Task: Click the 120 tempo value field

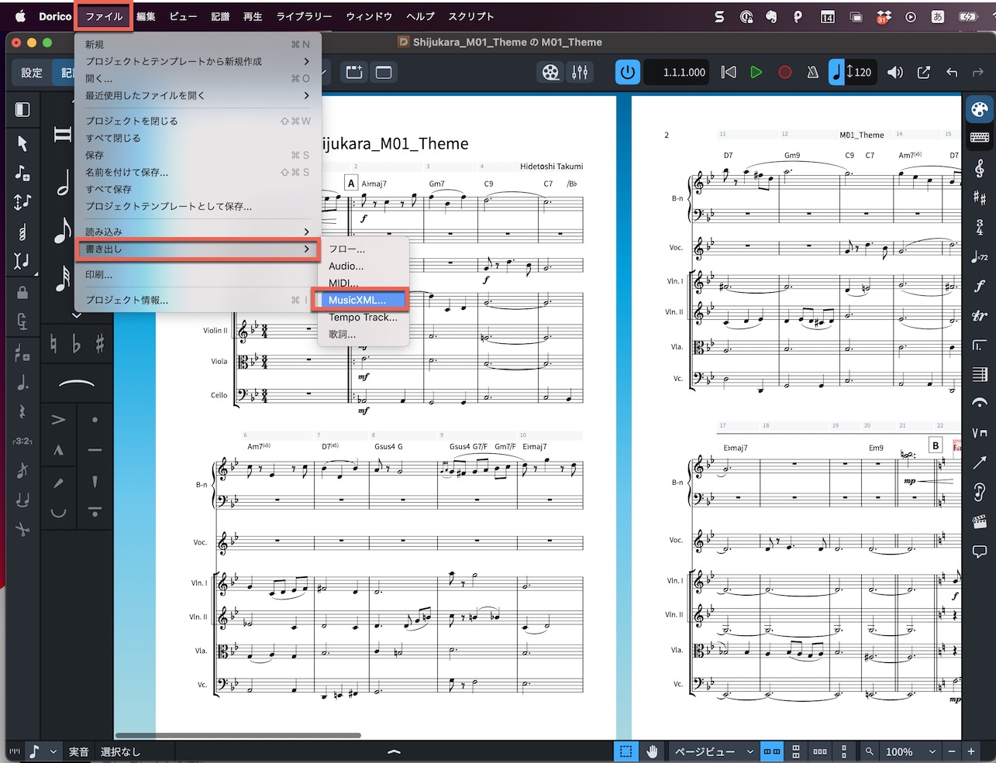Action: point(858,72)
